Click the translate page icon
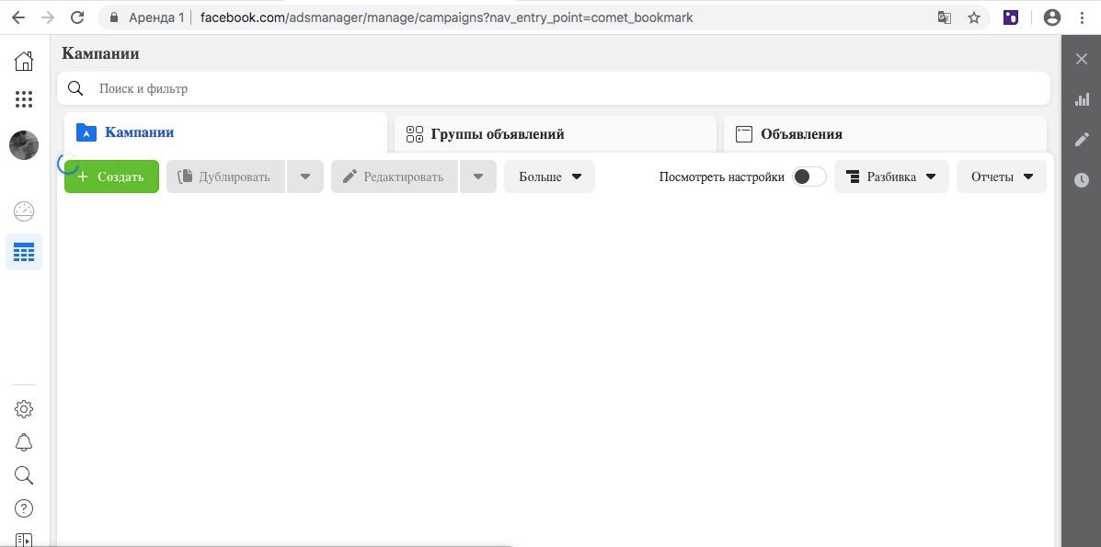This screenshot has height=547, width=1101. tap(945, 17)
